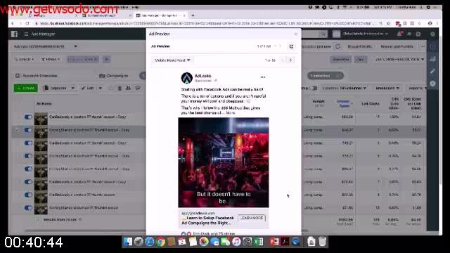
Task: Open the charts icon in right sidebar
Action: (432, 59)
